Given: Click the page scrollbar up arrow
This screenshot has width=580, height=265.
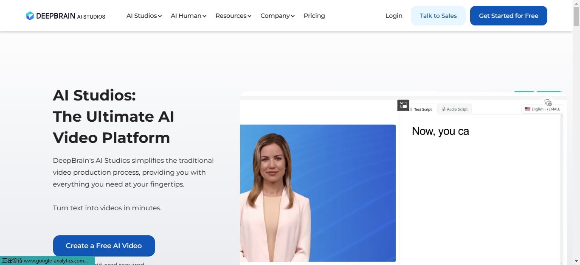Looking at the screenshot, I should click(576, 4).
